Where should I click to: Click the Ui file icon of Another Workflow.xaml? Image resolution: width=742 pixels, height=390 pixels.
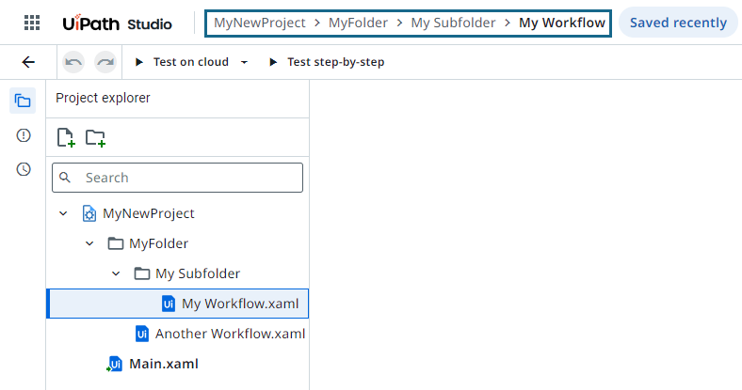tap(142, 334)
